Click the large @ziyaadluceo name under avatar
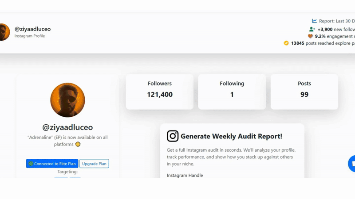The image size is (355, 199). pyautogui.click(x=67, y=127)
